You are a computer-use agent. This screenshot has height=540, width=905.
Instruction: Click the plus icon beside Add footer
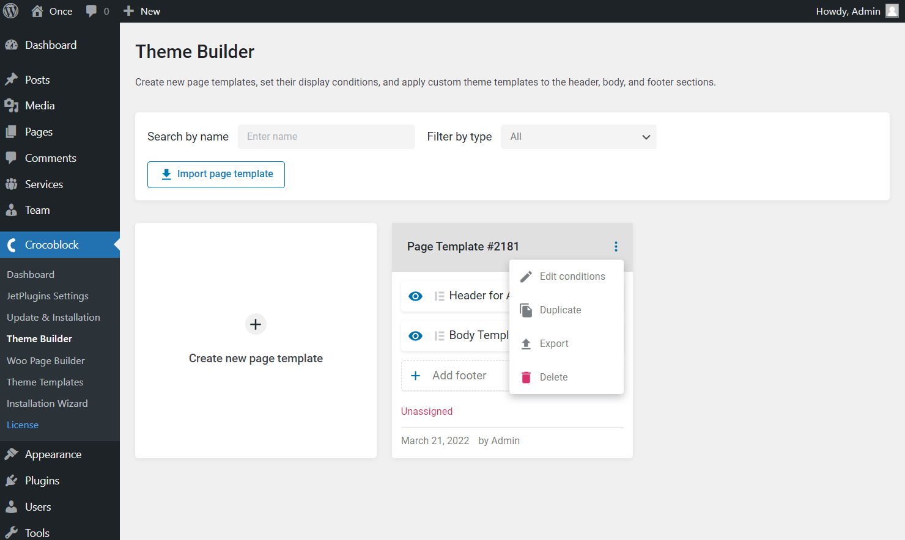pos(415,376)
